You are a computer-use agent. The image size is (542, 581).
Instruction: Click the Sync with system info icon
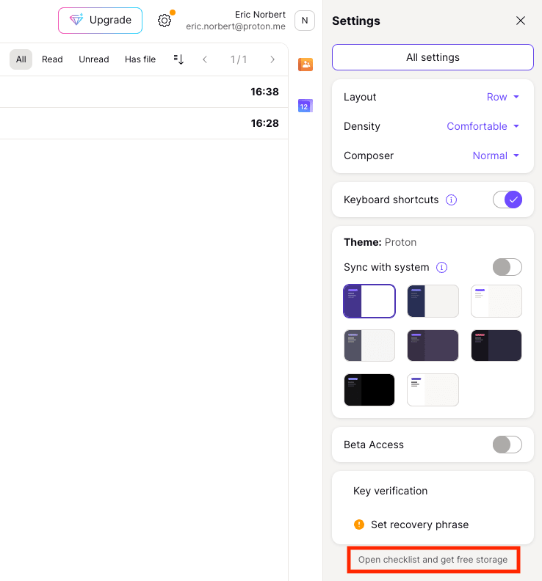pos(441,267)
